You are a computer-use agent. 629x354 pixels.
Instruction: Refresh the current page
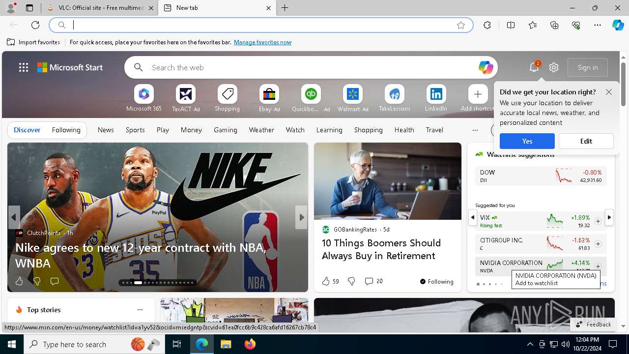pos(35,25)
